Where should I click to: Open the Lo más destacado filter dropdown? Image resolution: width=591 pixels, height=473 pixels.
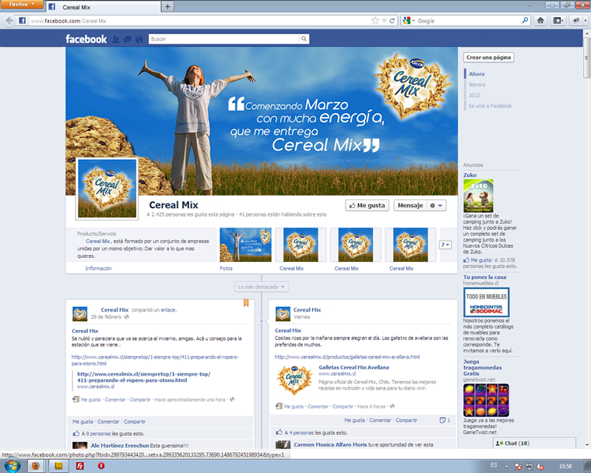coord(261,287)
